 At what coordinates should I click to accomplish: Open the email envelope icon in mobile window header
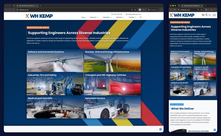tap(203, 15)
